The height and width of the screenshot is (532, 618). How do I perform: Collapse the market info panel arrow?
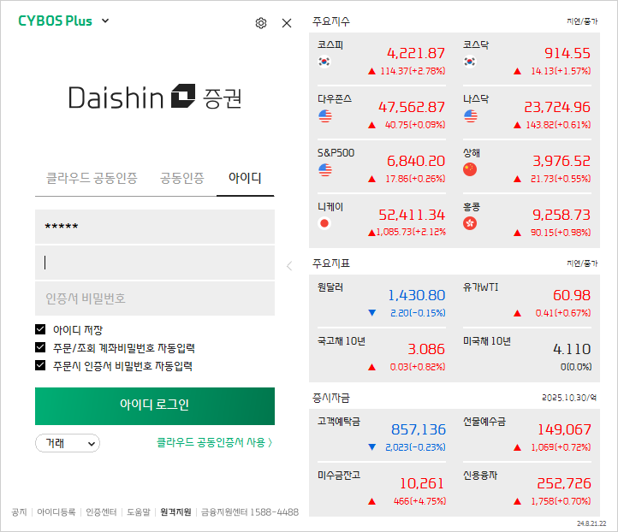point(289,266)
